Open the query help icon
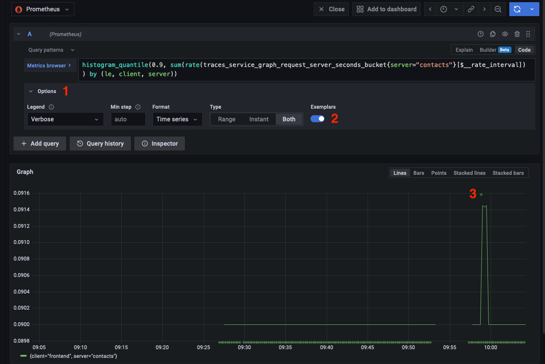The image size is (545, 364). [481, 34]
